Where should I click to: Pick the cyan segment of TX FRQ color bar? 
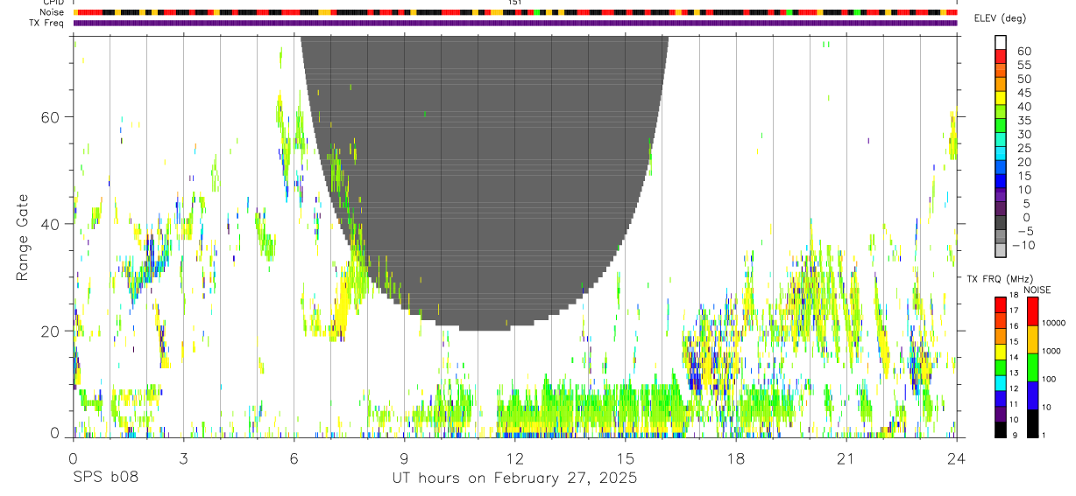1000,381
